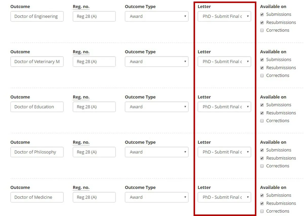This screenshot has height=216, width=304.
Task: Open Letter dropdown in Doctor of Engineering row
Action: point(224,16)
